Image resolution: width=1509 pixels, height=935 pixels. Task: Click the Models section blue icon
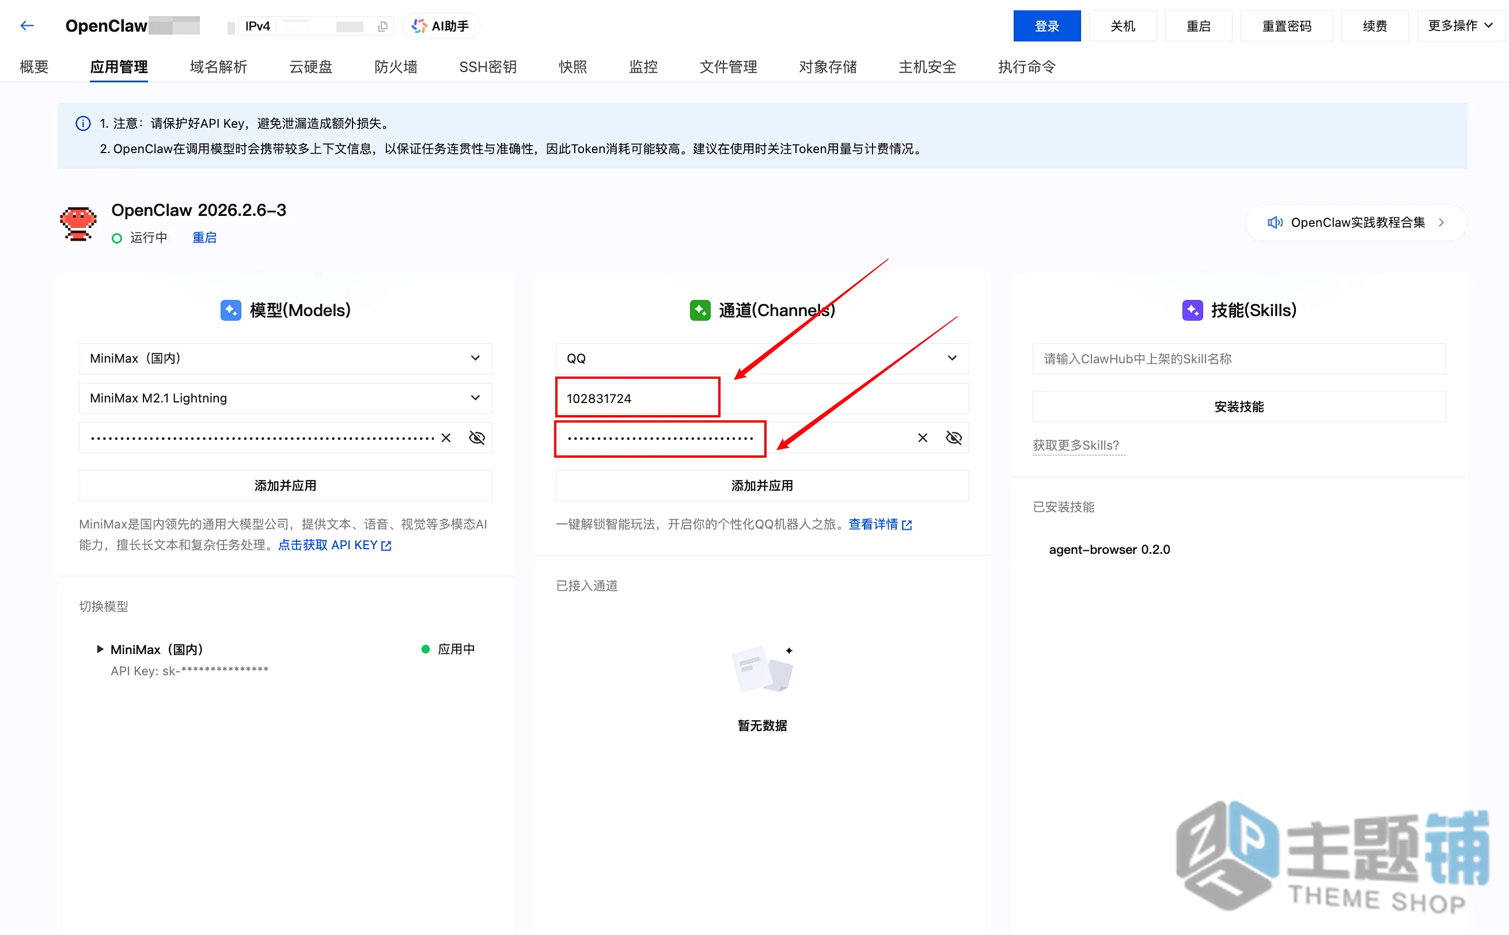(231, 310)
